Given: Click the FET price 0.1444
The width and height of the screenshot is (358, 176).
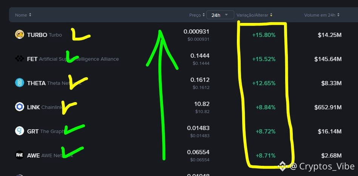Looking at the screenshot, I should point(200,56).
